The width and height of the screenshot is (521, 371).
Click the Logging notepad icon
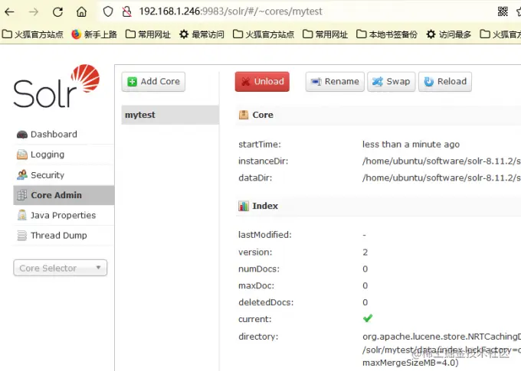coord(22,155)
